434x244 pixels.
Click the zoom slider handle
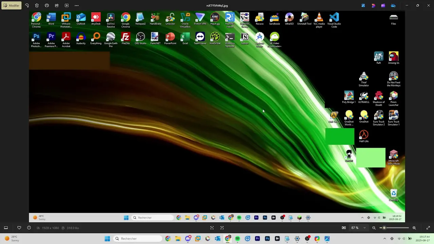(x=384, y=228)
